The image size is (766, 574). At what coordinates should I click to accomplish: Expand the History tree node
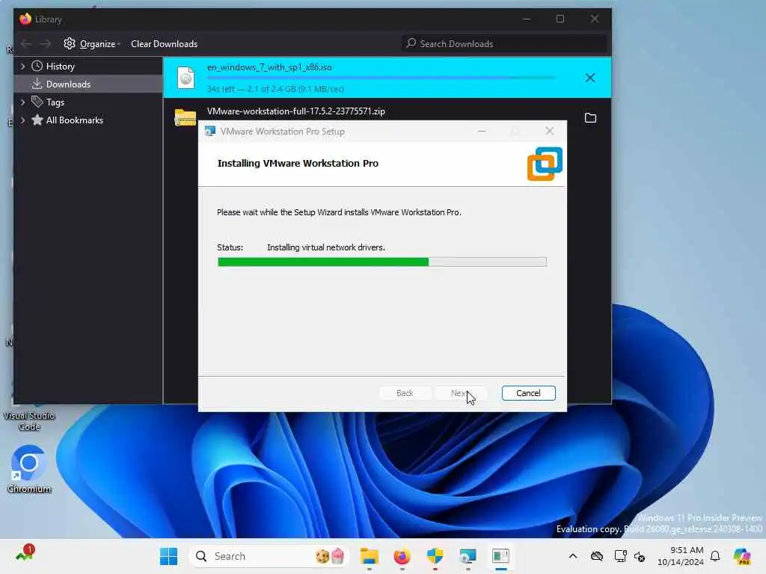click(x=22, y=66)
